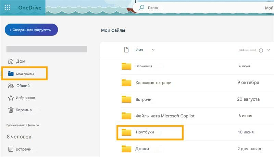This screenshot has height=157, width=274.
Task: Click the 8 человек entry
Action: coord(19,137)
